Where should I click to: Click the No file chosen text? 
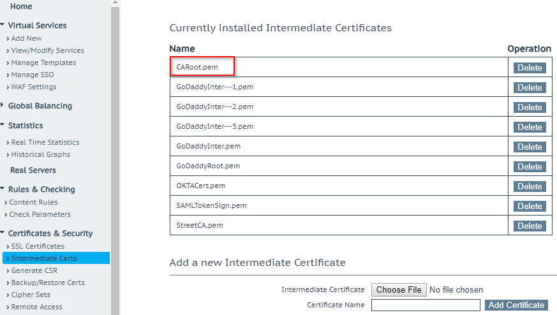point(456,289)
